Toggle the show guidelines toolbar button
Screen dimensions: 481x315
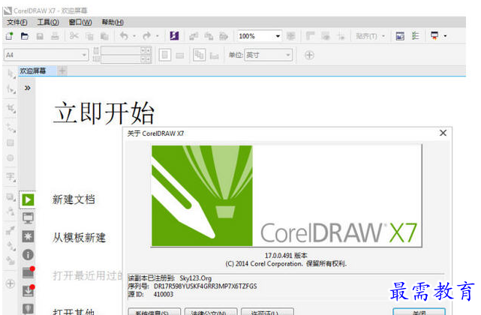click(x=341, y=36)
